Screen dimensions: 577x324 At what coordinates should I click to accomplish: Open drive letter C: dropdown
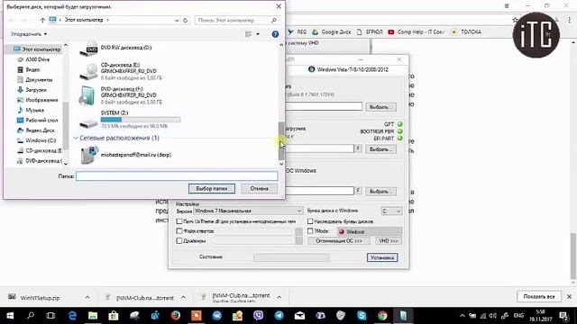(391, 211)
